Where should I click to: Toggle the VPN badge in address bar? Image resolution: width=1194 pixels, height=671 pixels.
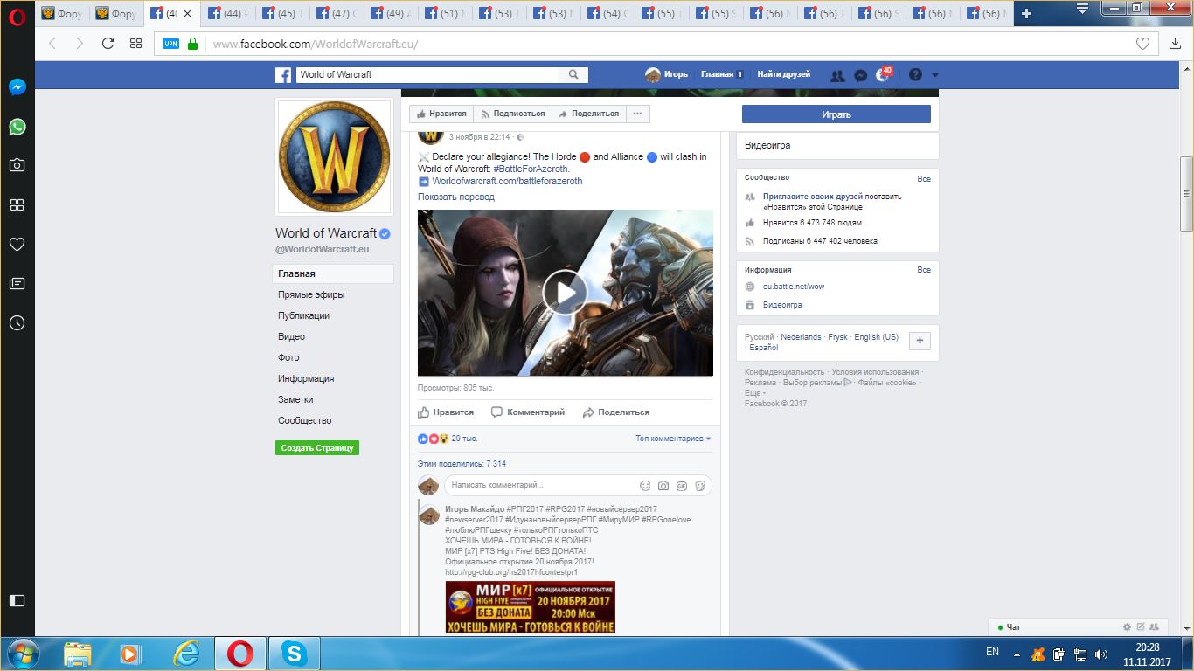click(x=170, y=44)
